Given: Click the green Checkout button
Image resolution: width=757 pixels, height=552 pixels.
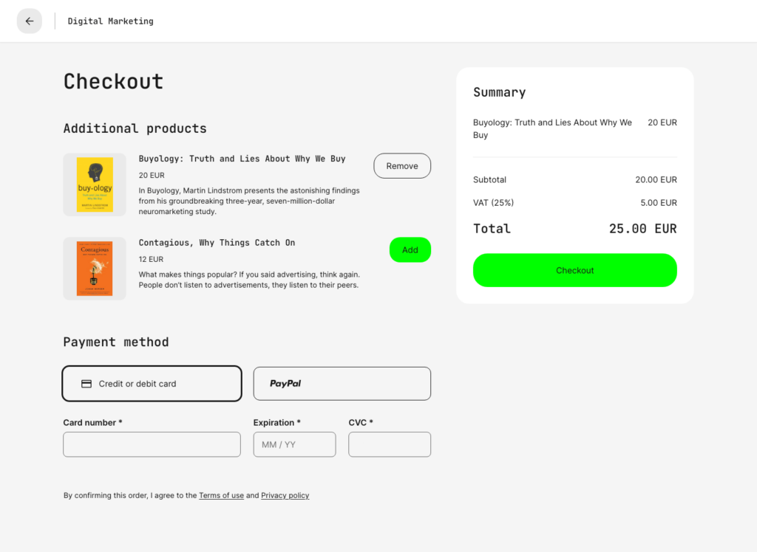Looking at the screenshot, I should 574,270.
